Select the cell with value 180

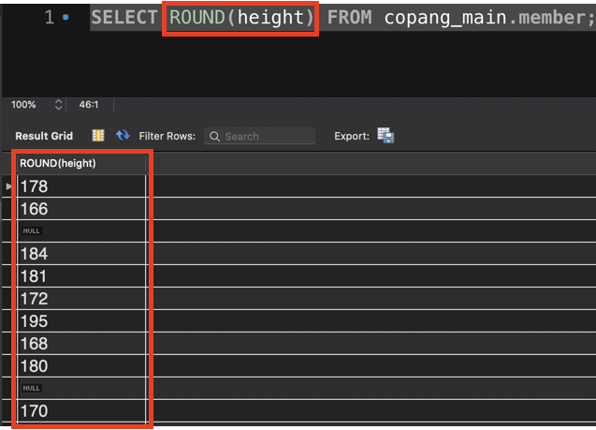click(81, 365)
